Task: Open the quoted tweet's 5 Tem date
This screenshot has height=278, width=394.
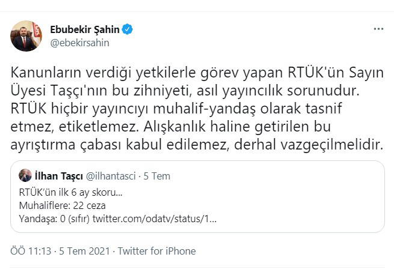Action: [159, 176]
